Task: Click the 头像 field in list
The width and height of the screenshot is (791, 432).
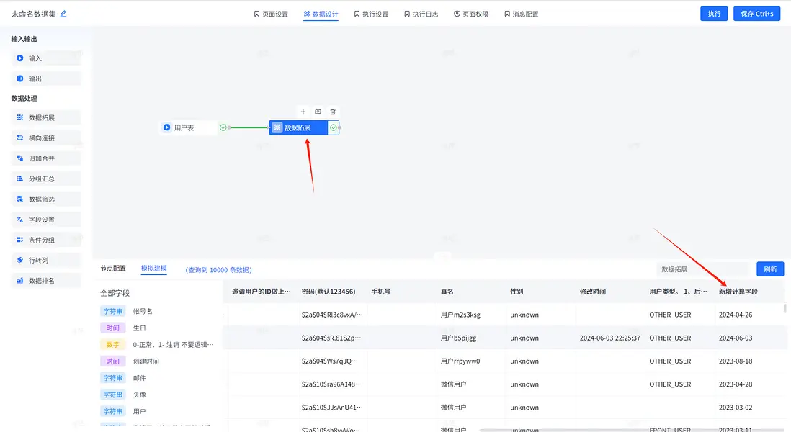Action: pos(139,395)
